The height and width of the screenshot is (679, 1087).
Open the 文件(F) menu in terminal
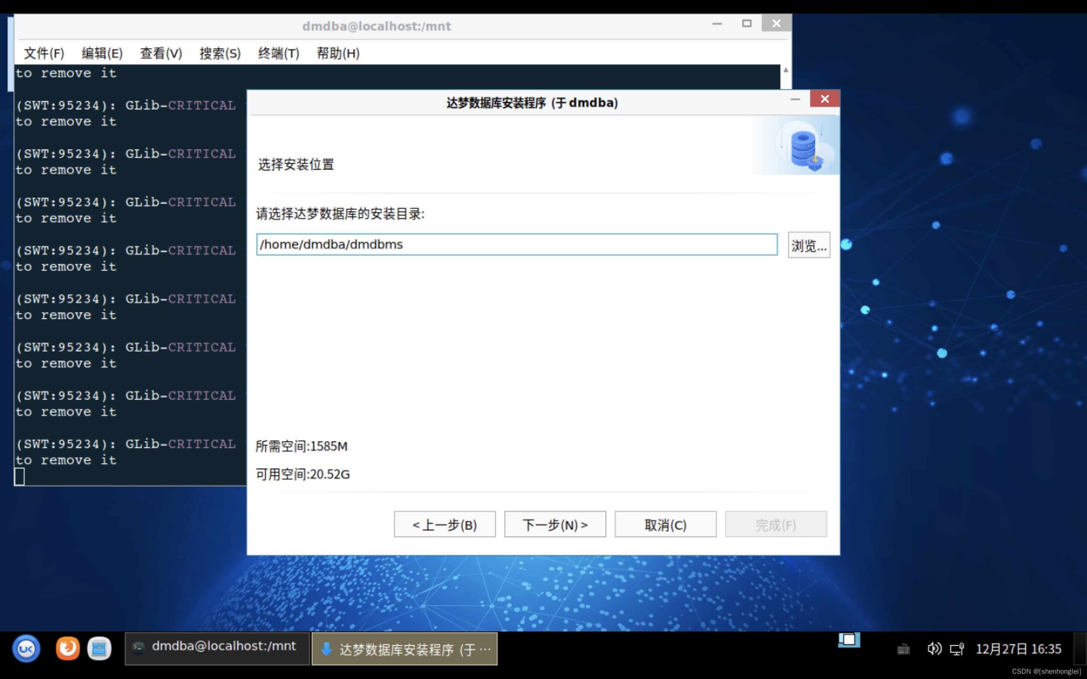[43, 53]
